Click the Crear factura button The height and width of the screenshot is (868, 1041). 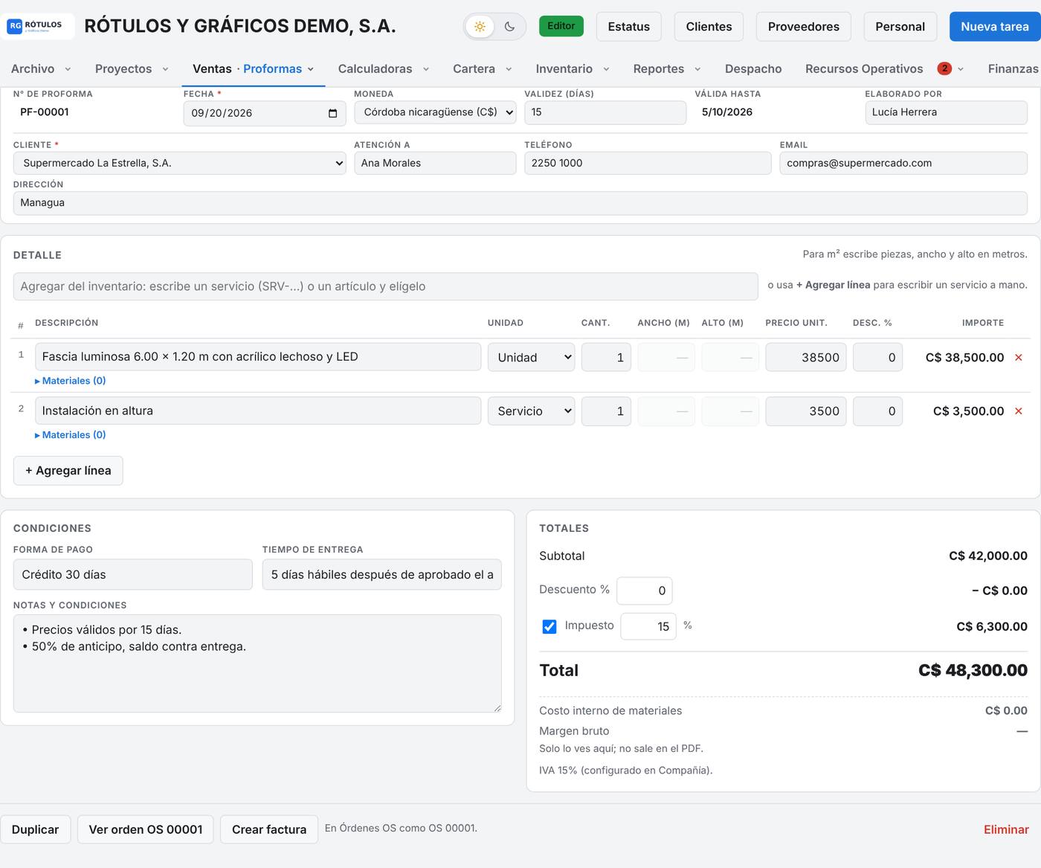point(269,829)
